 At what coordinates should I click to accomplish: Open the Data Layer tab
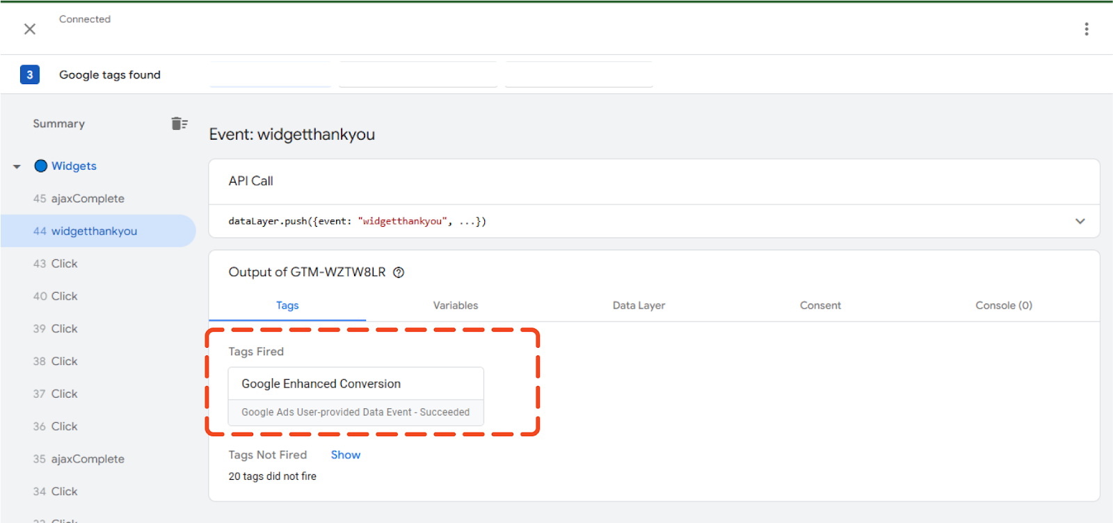[639, 305]
